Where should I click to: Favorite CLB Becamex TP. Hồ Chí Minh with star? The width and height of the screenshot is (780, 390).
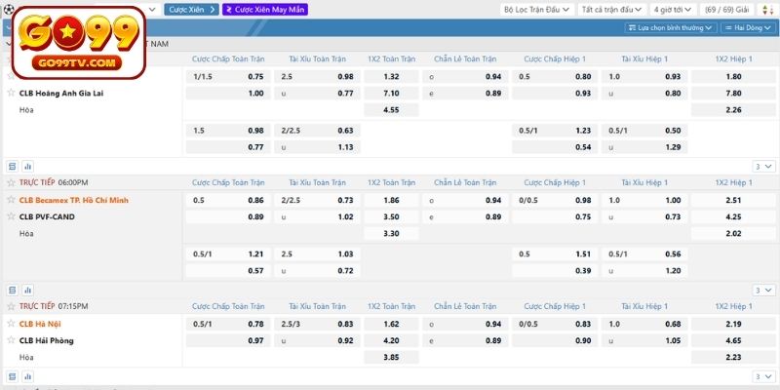click(x=11, y=200)
